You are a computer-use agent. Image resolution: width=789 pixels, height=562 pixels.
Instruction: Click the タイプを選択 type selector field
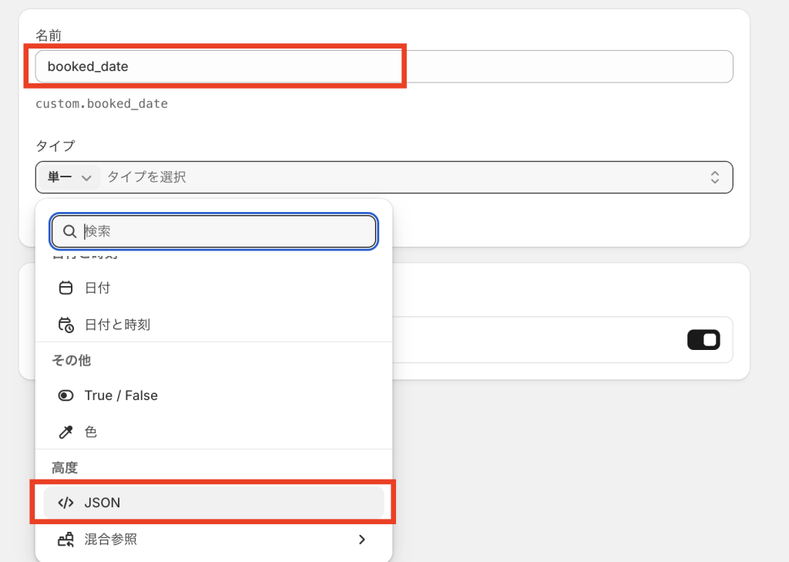tap(401, 177)
